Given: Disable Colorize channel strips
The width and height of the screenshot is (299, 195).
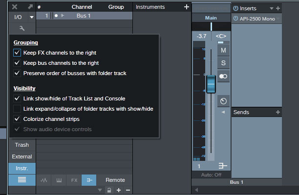Looking at the screenshot, I should pos(17,119).
